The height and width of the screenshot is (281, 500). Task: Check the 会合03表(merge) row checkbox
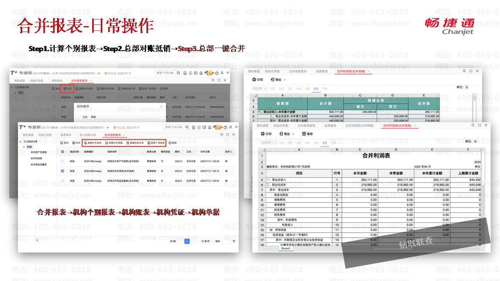pyautogui.click(x=62, y=181)
